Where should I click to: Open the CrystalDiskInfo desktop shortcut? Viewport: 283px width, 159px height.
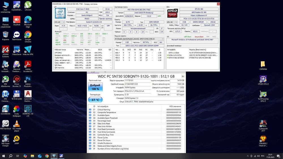[x=17, y=6]
